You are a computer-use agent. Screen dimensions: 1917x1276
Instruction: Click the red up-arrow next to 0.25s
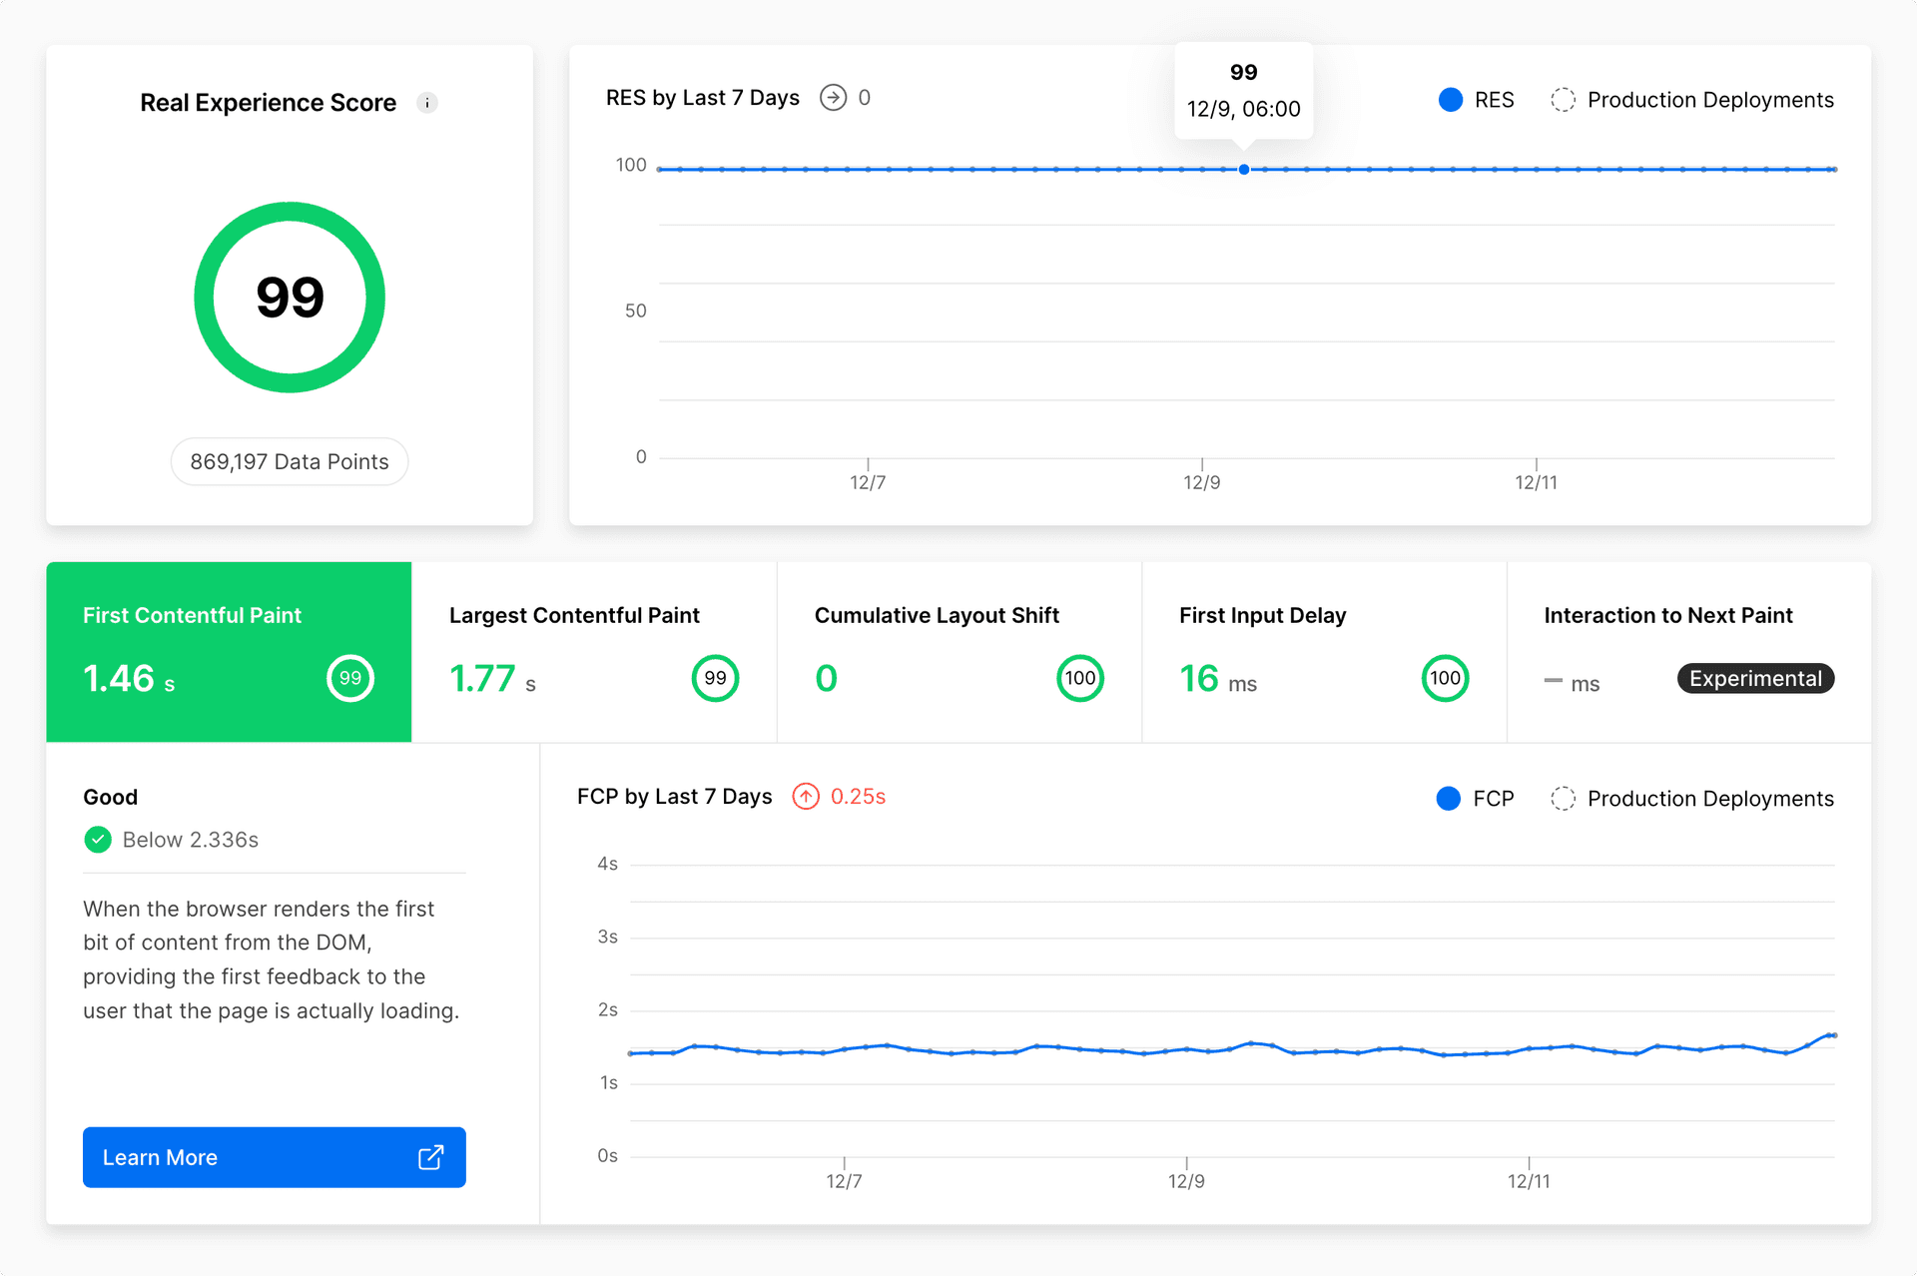pyautogui.click(x=805, y=796)
